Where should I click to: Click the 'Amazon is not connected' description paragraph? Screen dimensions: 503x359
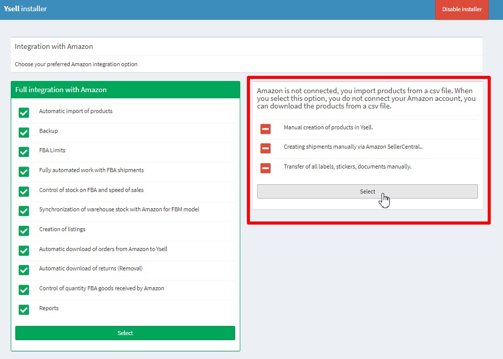click(x=366, y=98)
